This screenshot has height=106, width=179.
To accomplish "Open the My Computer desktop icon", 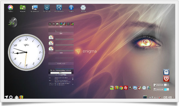I will [35, 8].
